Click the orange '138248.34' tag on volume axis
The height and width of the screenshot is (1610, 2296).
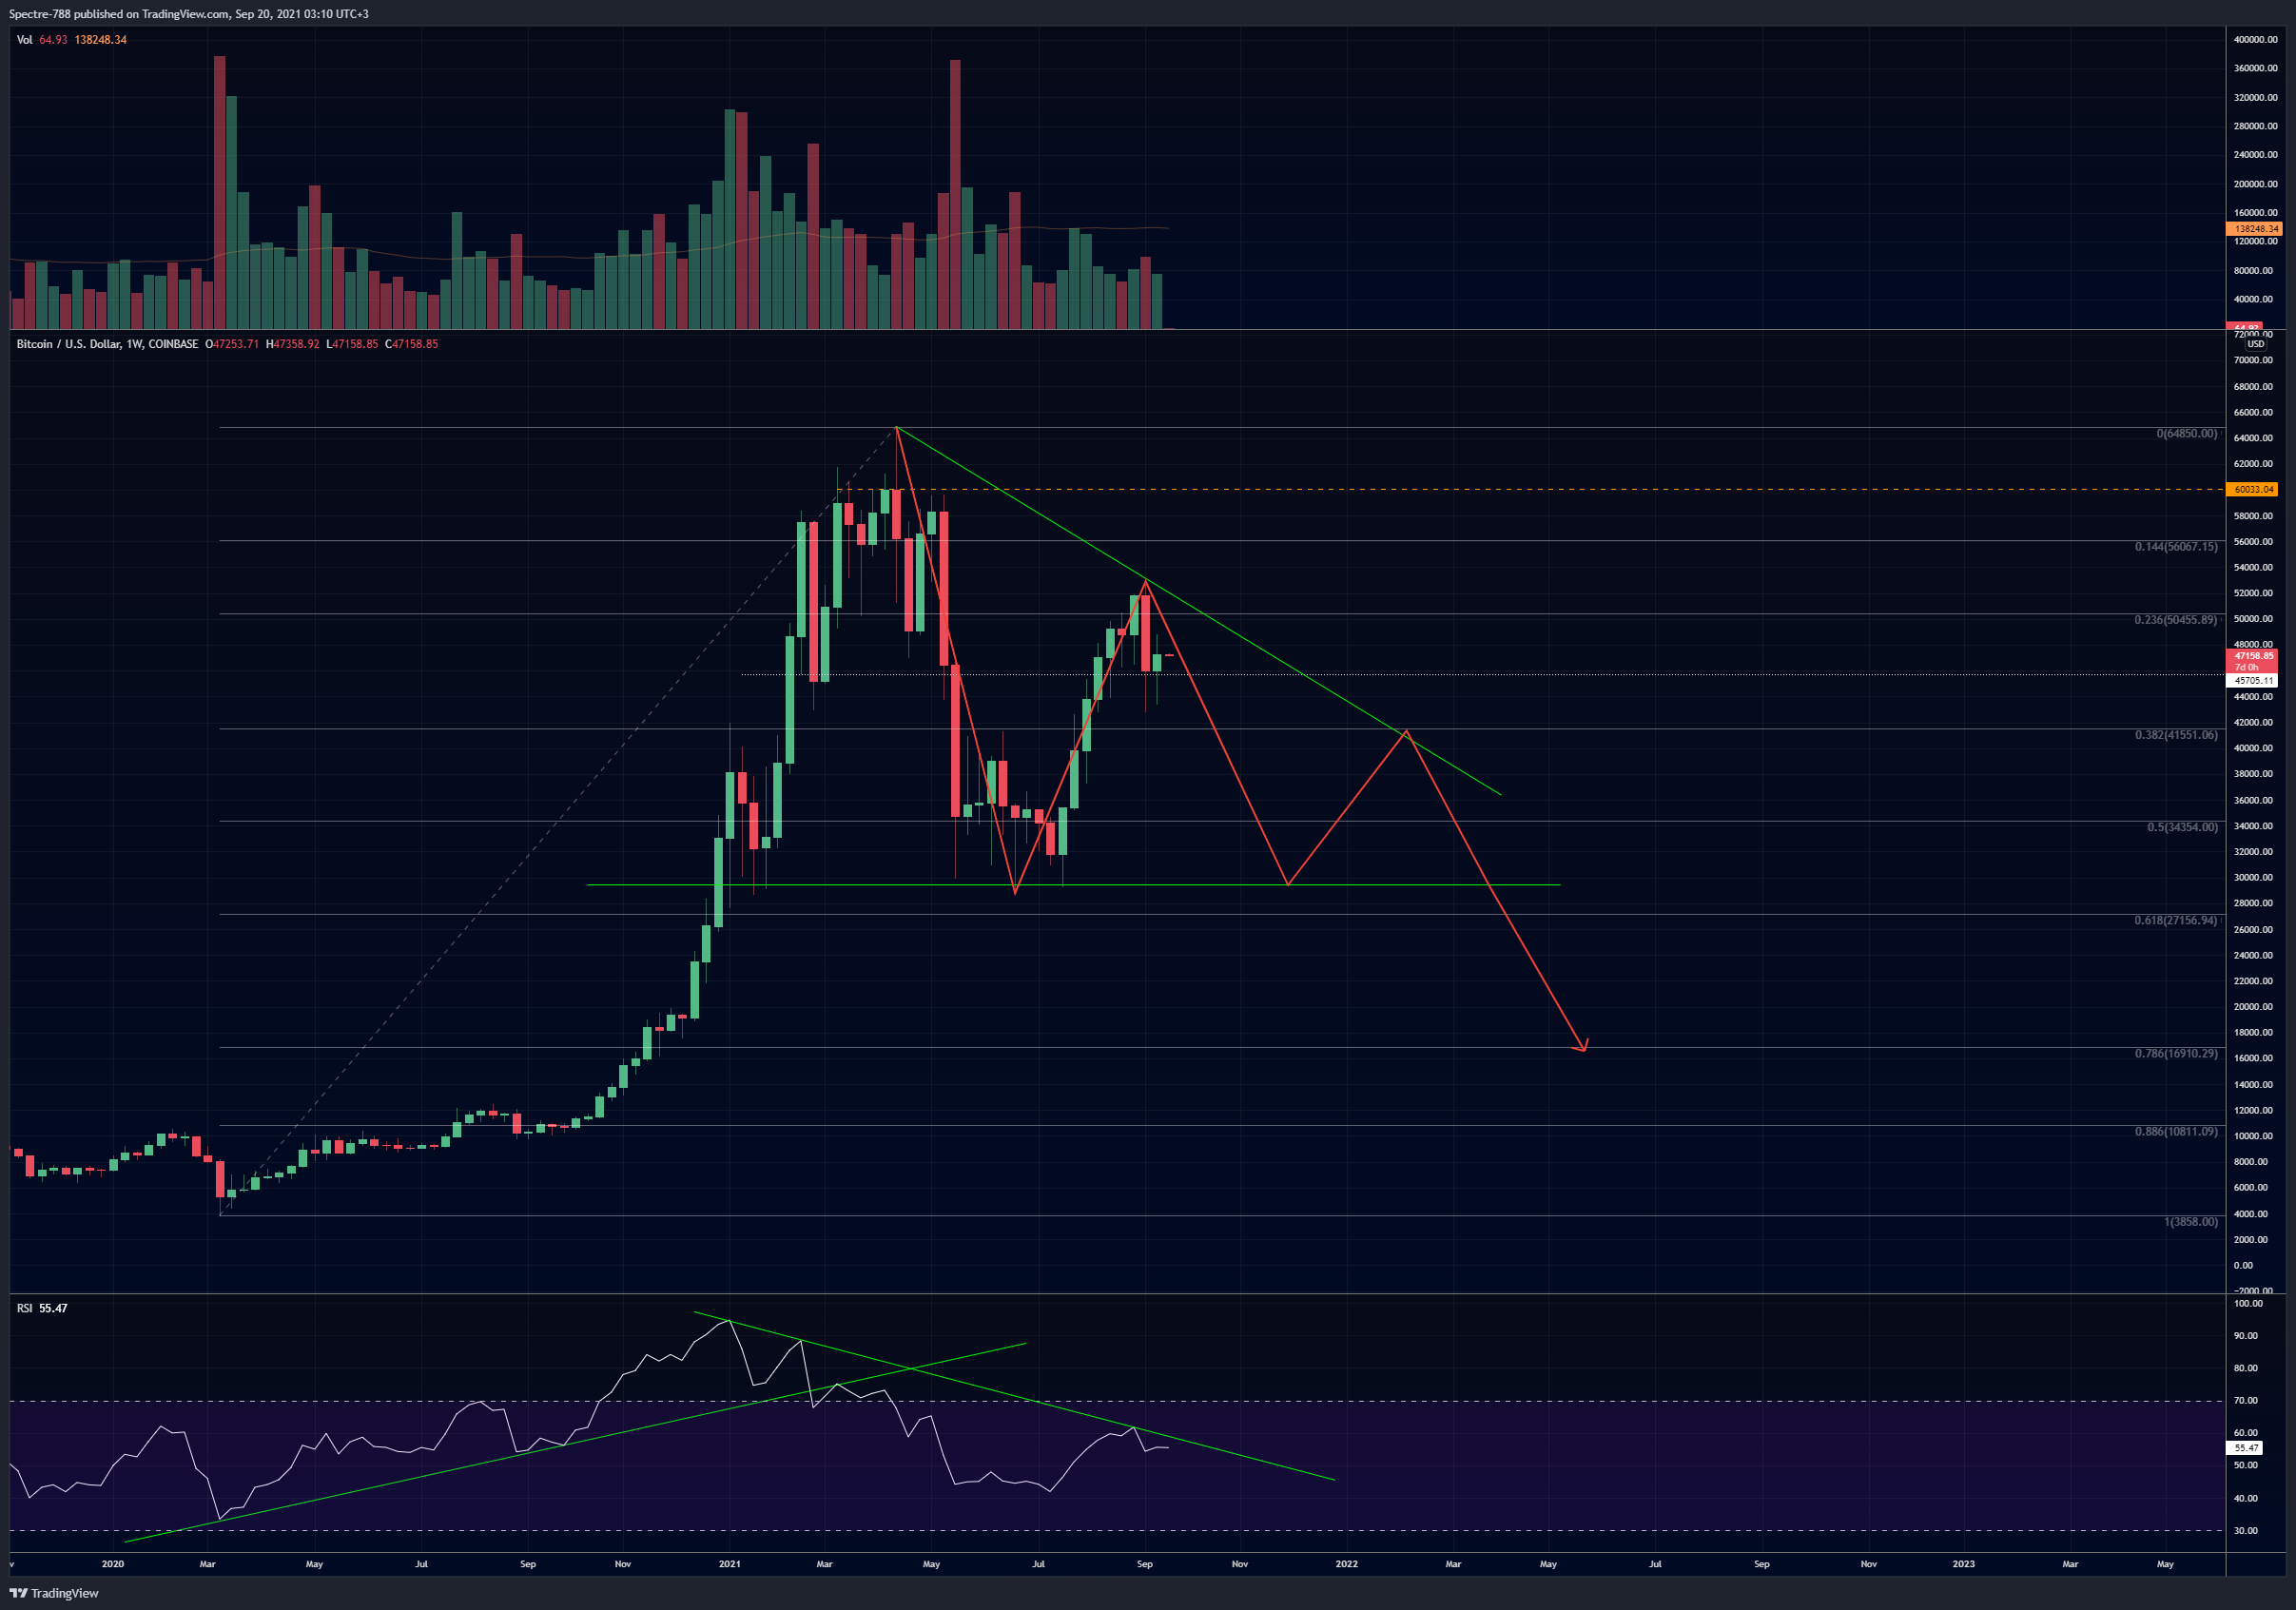point(2256,229)
